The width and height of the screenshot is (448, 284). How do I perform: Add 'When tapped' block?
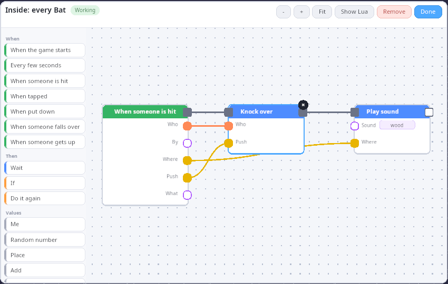45,96
